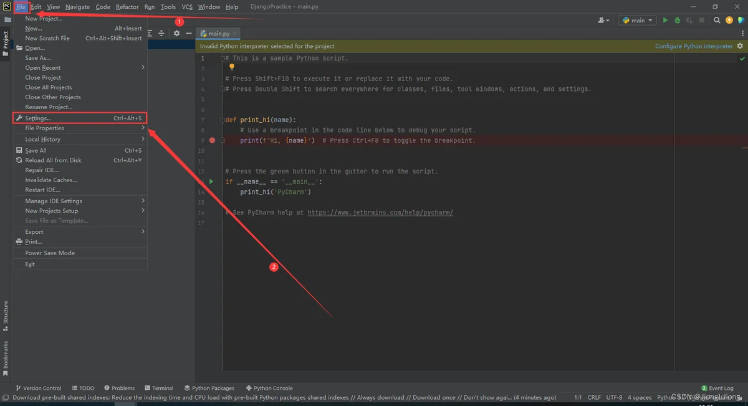Image resolution: width=748 pixels, height=406 pixels.
Task: Open UTF-8 encoding selector
Action: coord(614,397)
